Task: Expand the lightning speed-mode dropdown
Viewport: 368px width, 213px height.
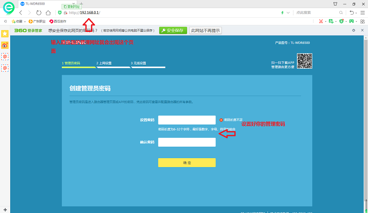Action: 289,13
